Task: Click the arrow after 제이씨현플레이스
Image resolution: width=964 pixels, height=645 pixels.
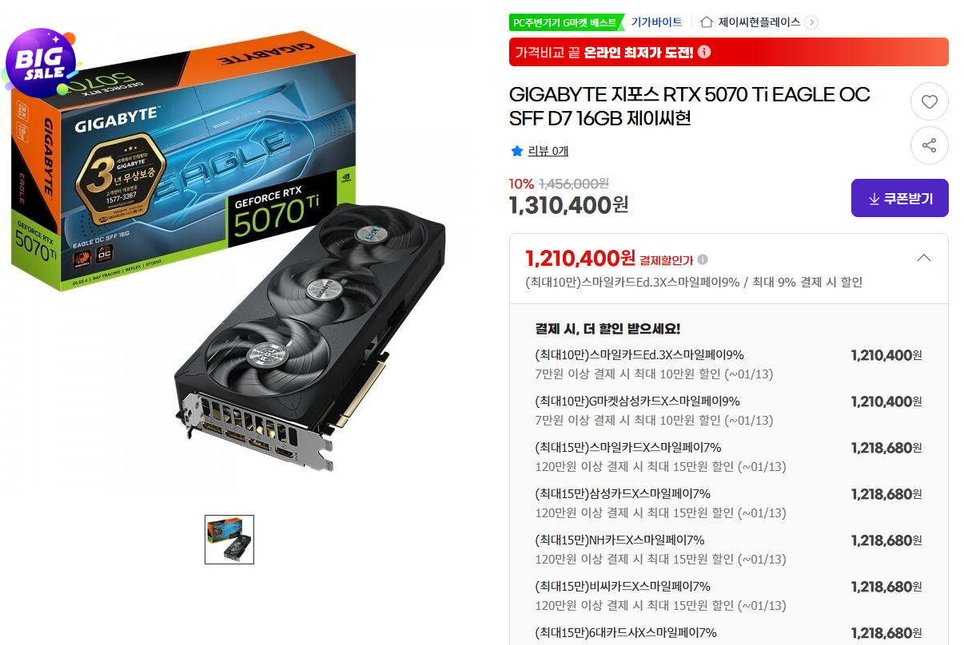Action: (x=811, y=22)
